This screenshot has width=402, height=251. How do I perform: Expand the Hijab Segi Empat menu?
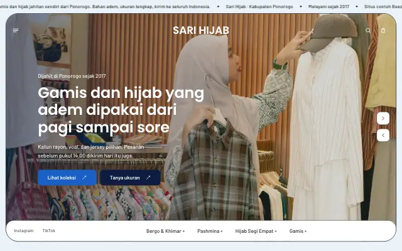(x=256, y=231)
